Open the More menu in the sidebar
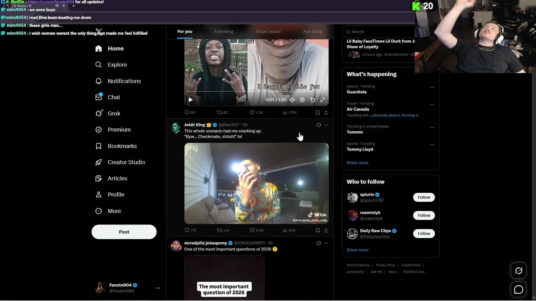Image resolution: width=536 pixels, height=301 pixels. [x=108, y=211]
